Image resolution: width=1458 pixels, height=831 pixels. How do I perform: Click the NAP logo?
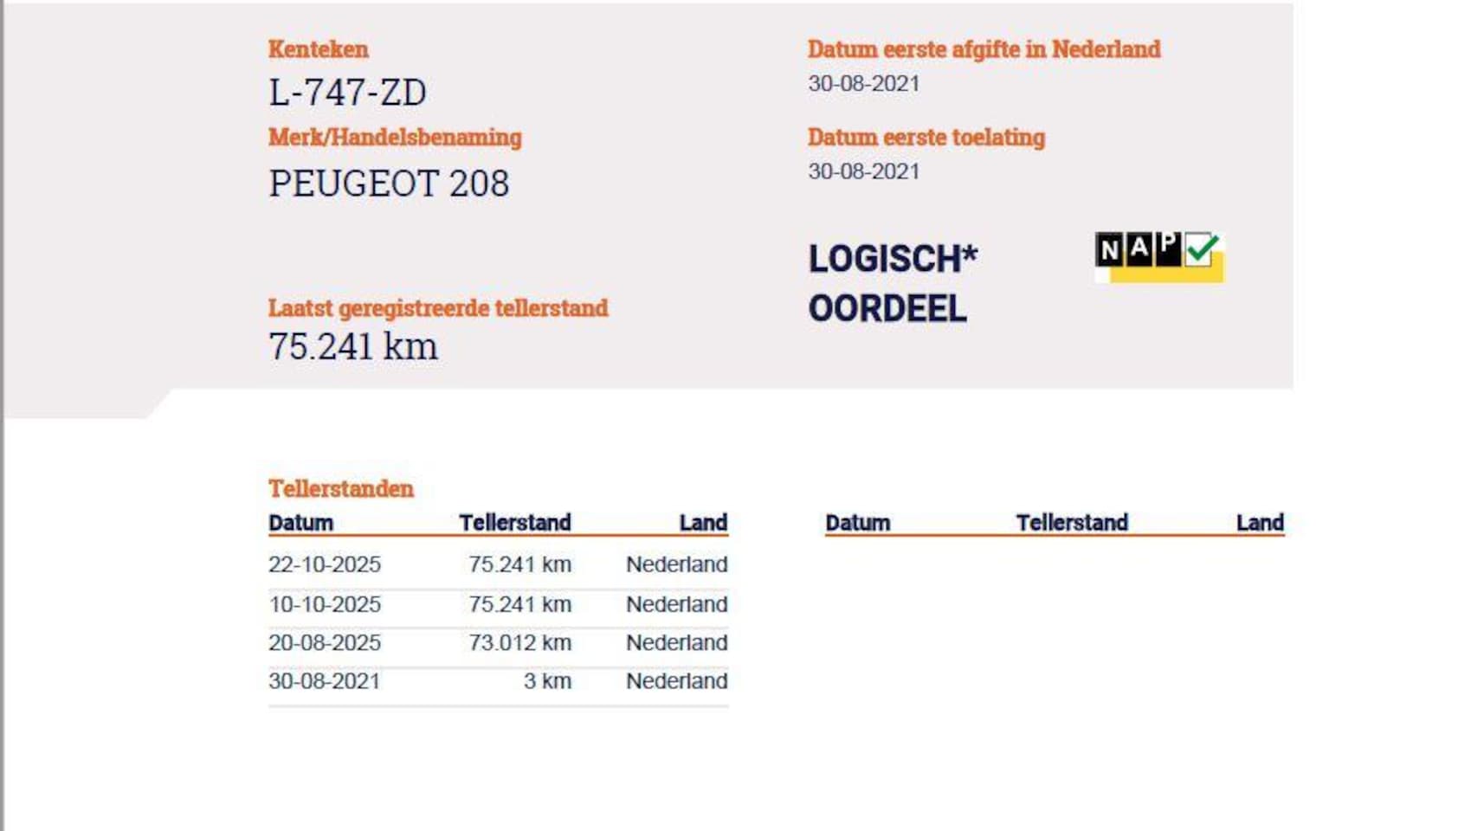(1158, 257)
